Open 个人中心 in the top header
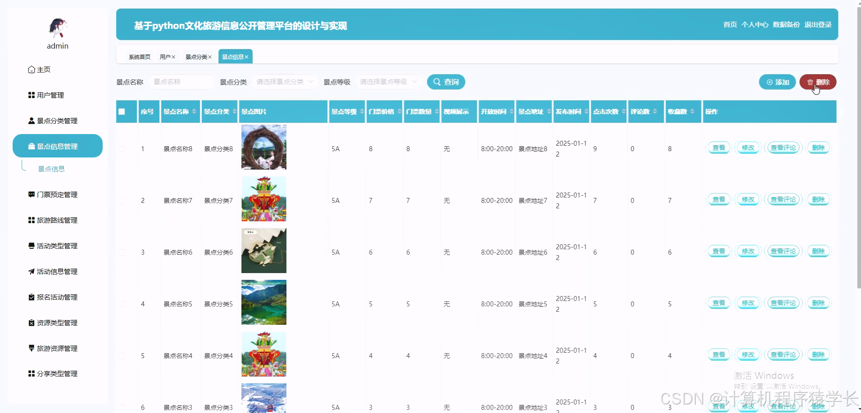Image resolution: width=861 pixels, height=413 pixels. click(755, 24)
